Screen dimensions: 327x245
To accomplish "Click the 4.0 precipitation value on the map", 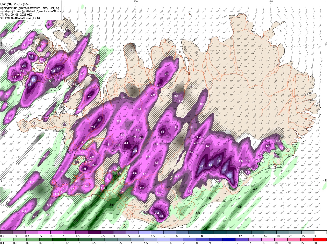I will [211, 165].
